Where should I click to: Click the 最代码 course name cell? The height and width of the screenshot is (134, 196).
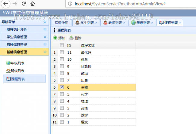pos(108,53)
